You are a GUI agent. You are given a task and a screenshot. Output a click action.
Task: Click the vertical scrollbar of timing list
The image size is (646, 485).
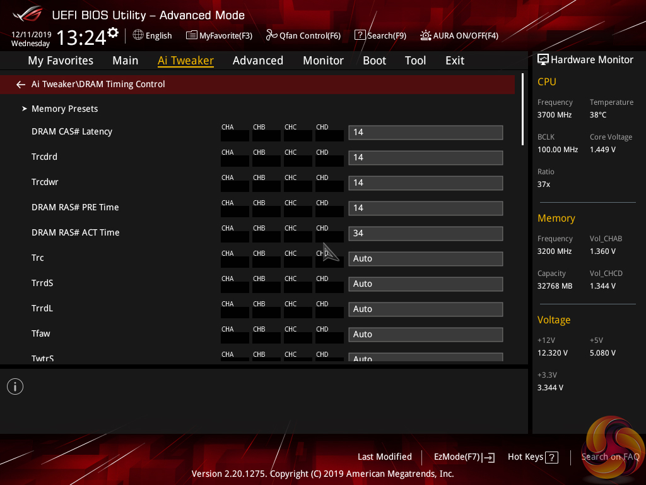[522, 111]
